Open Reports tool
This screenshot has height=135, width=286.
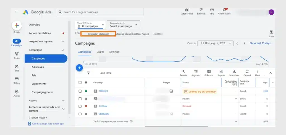tap(221, 71)
